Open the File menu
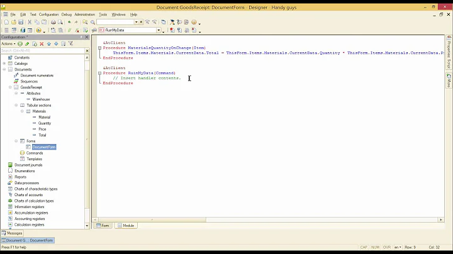 point(13,14)
